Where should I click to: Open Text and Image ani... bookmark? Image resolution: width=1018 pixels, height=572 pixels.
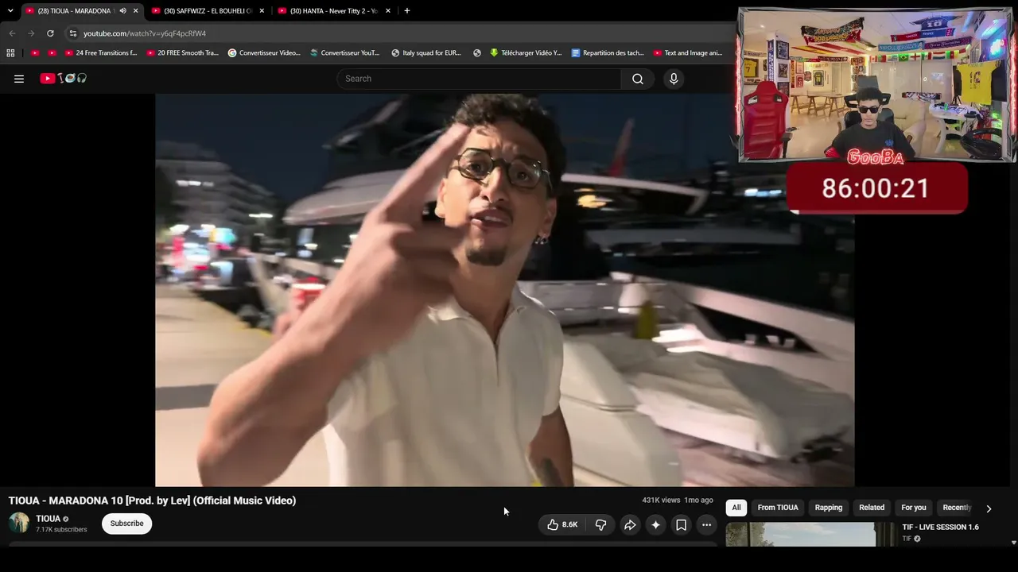pyautogui.click(x=688, y=53)
